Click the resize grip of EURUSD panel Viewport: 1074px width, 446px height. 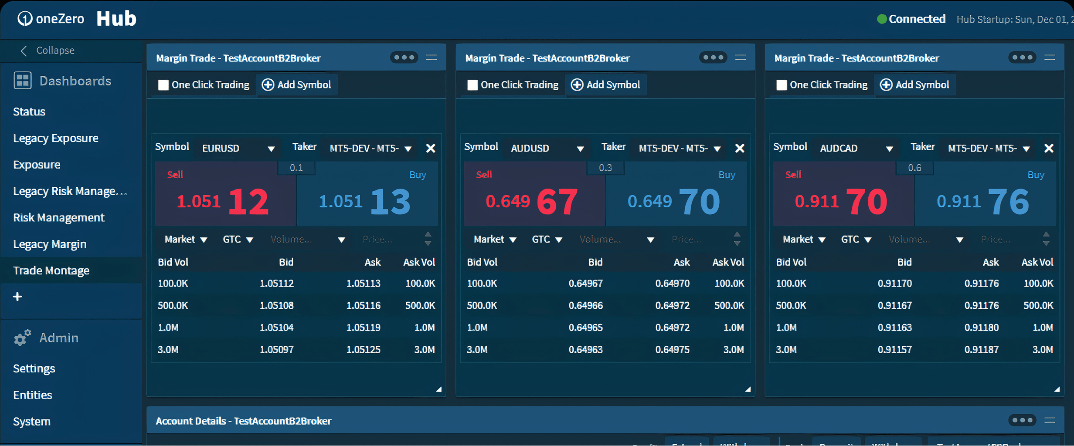439,389
